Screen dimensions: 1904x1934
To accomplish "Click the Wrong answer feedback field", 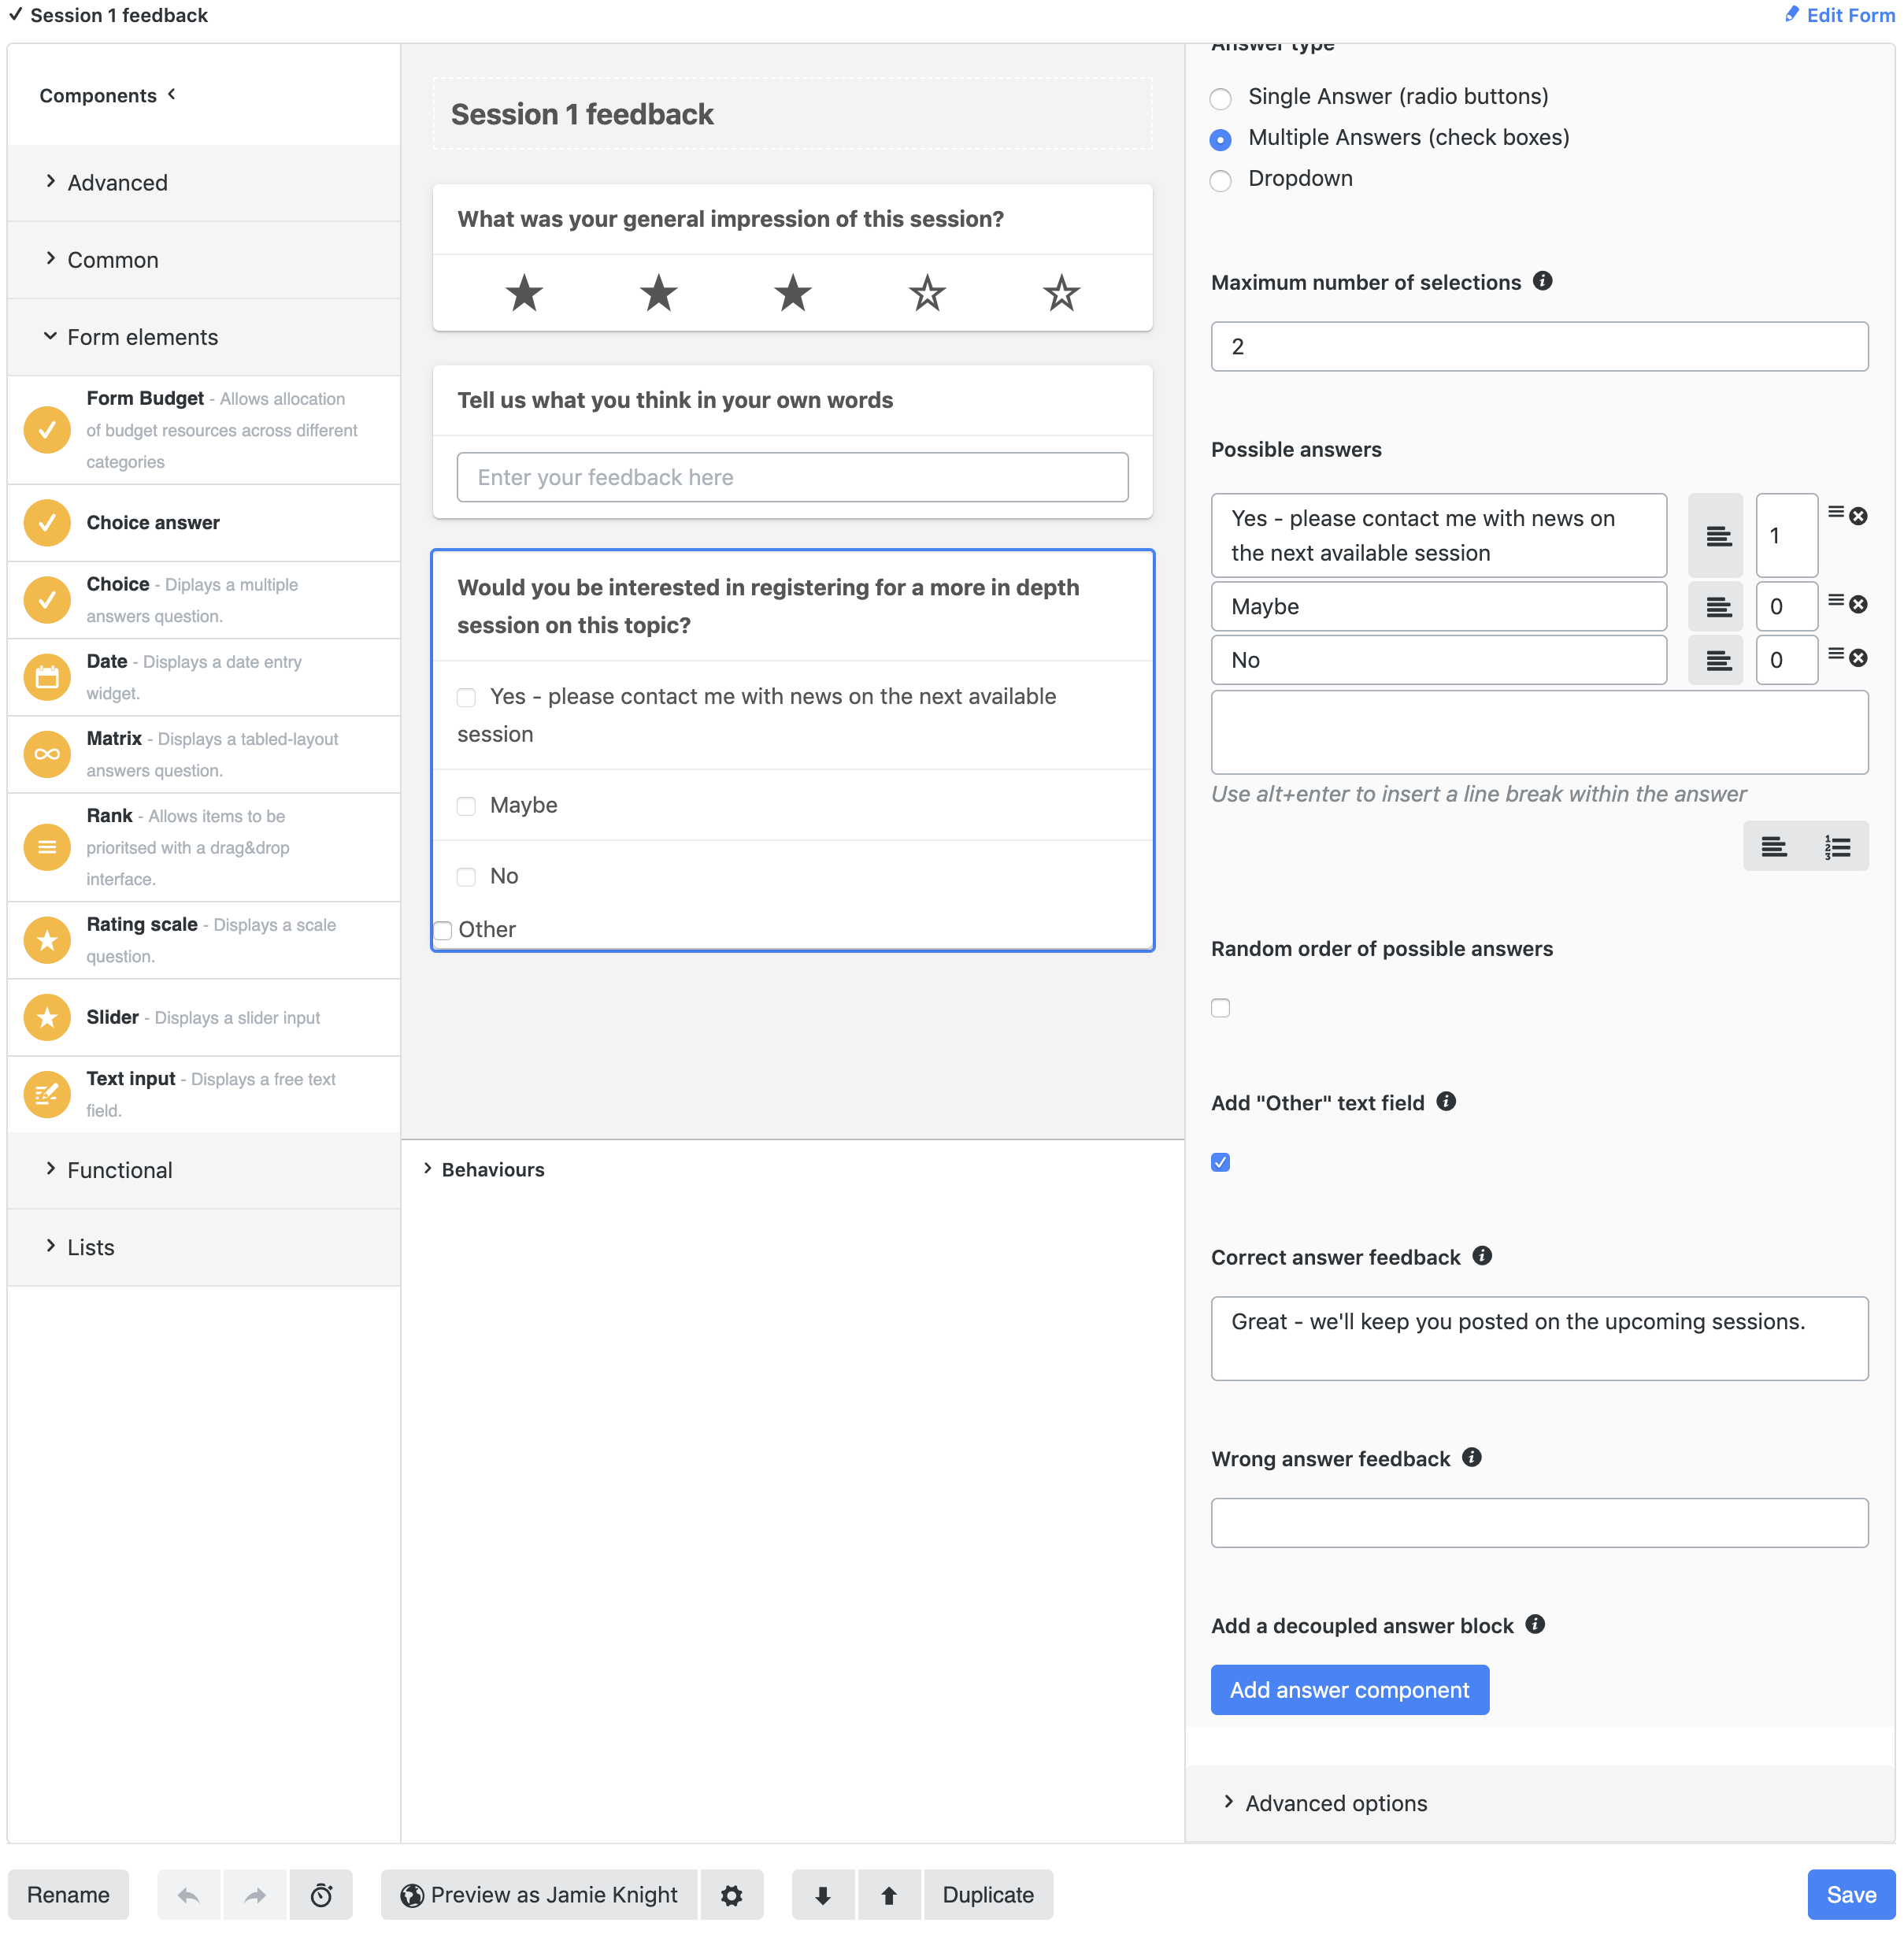I will [x=1539, y=1522].
